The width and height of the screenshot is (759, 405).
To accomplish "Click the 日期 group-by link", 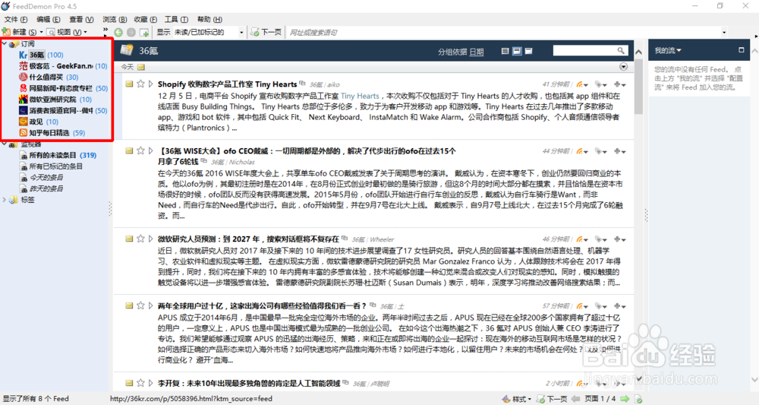I will click(x=477, y=52).
